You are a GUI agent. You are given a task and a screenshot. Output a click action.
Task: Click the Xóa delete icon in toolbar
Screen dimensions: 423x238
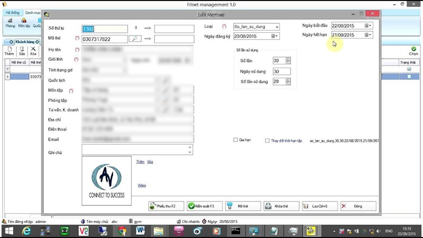click(x=33, y=51)
